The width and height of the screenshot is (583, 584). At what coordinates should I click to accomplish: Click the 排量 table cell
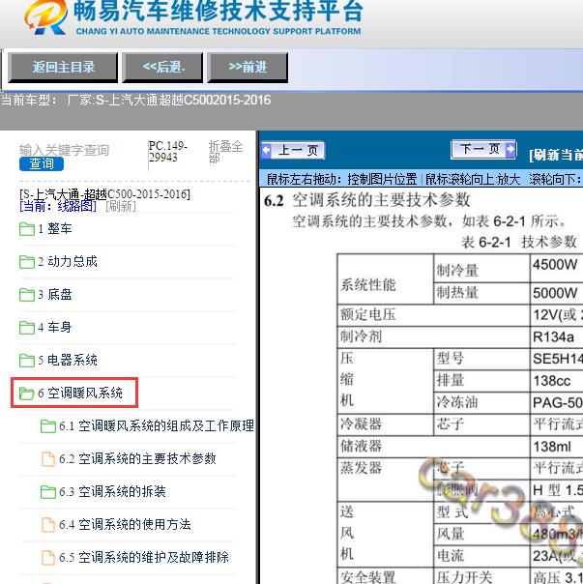pos(481,381)
